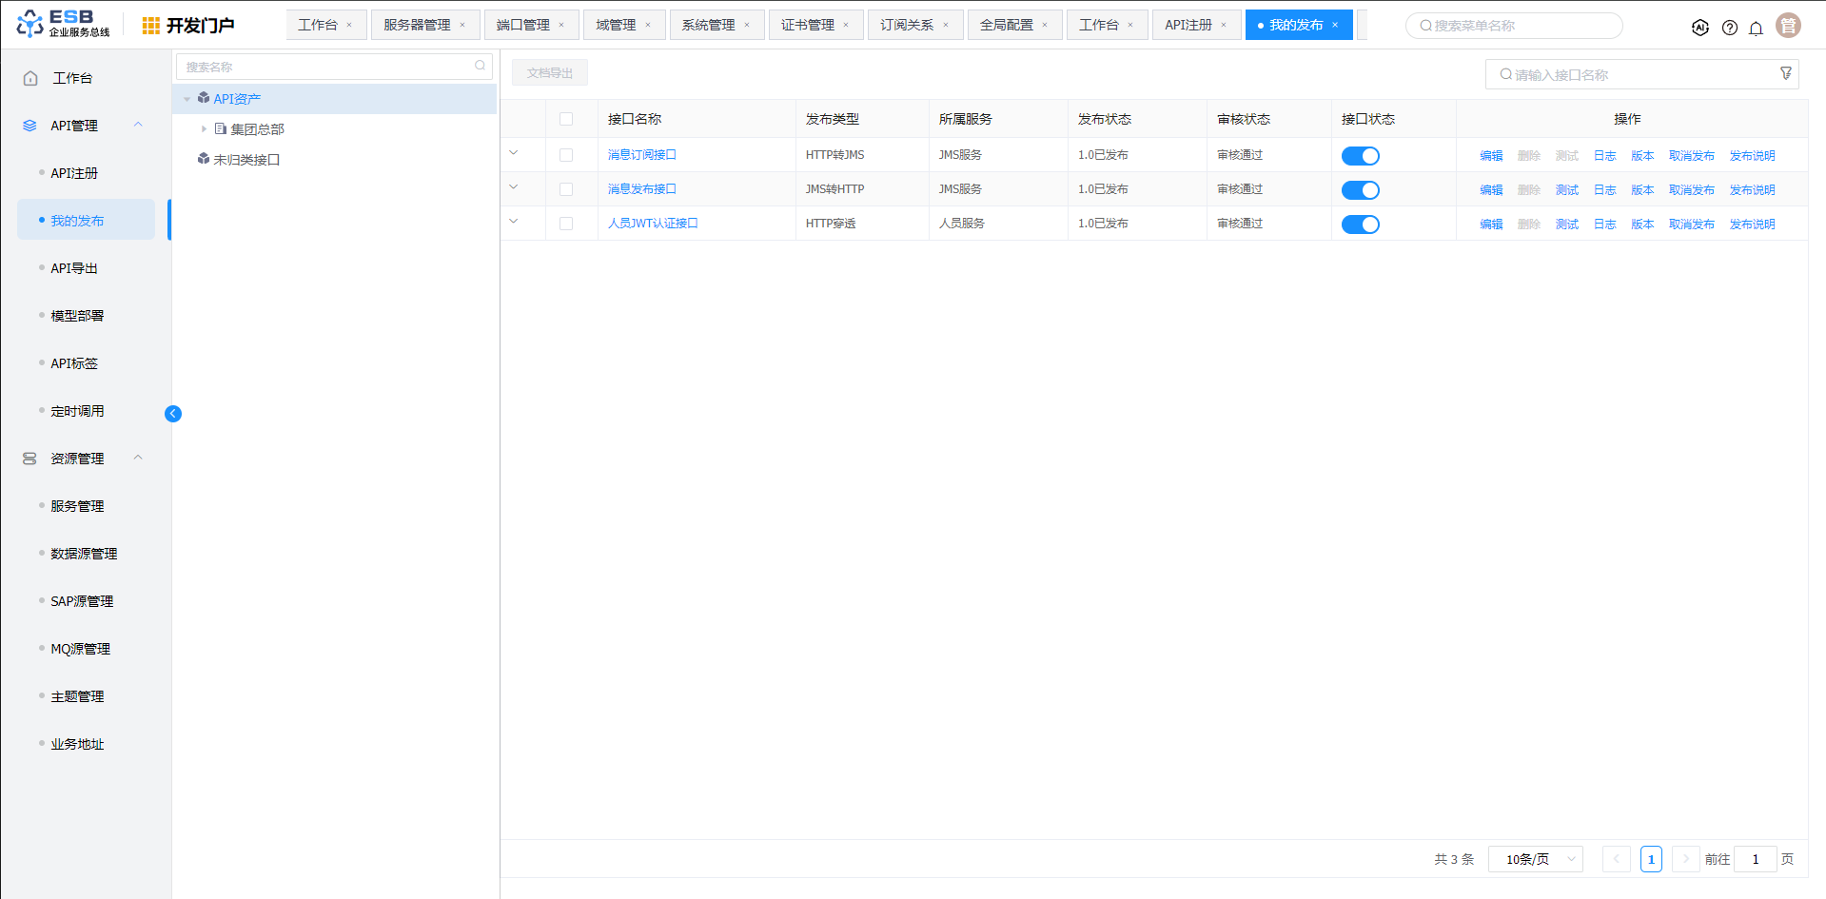Open the notifications bell icon
This screenshot has height=899, width=1826.
click(1757, 28)
